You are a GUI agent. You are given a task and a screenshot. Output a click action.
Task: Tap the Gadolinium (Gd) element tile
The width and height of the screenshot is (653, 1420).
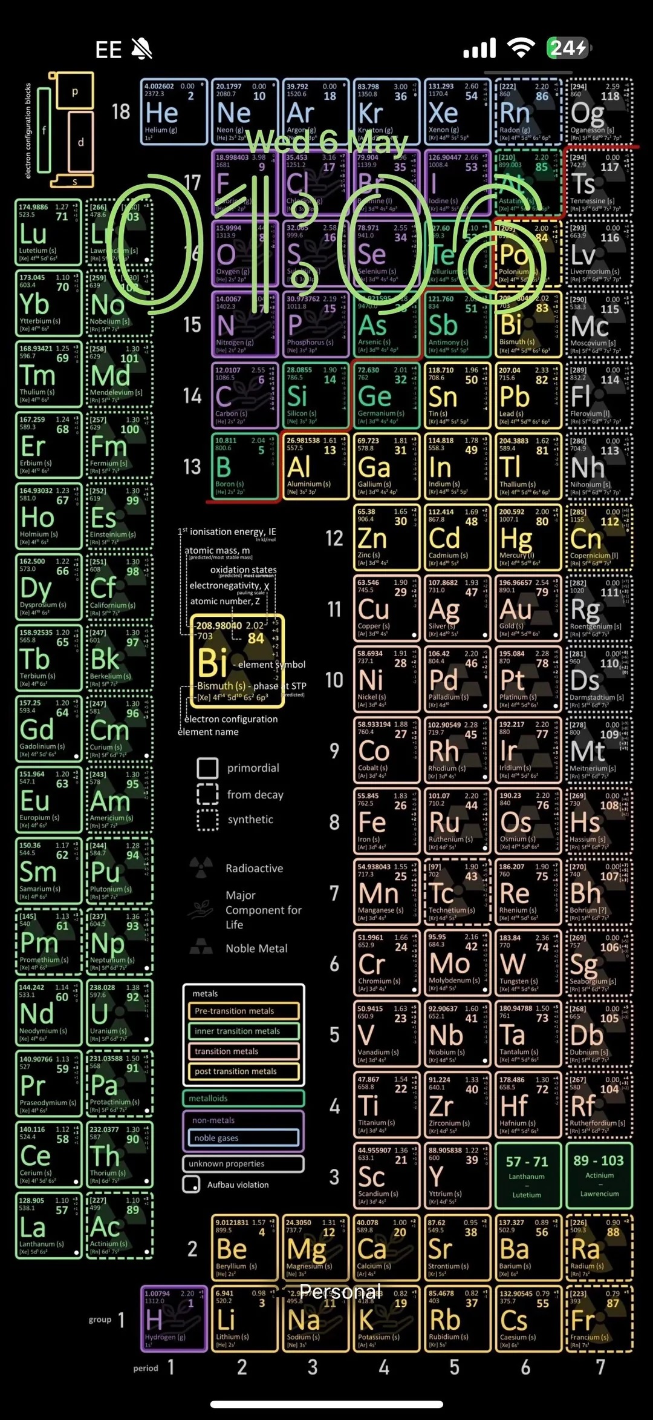tap(48, 729)
